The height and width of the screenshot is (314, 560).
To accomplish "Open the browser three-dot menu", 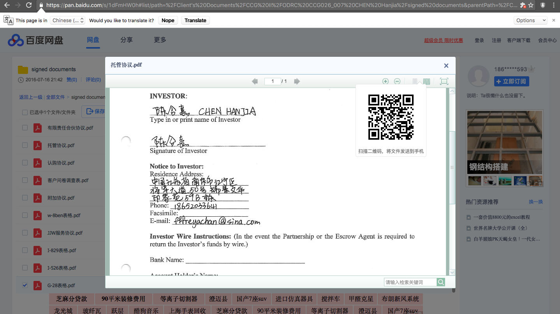I will (554, 5).
